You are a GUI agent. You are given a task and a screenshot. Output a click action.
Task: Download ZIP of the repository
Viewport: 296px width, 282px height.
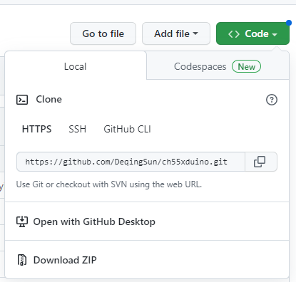147,260
